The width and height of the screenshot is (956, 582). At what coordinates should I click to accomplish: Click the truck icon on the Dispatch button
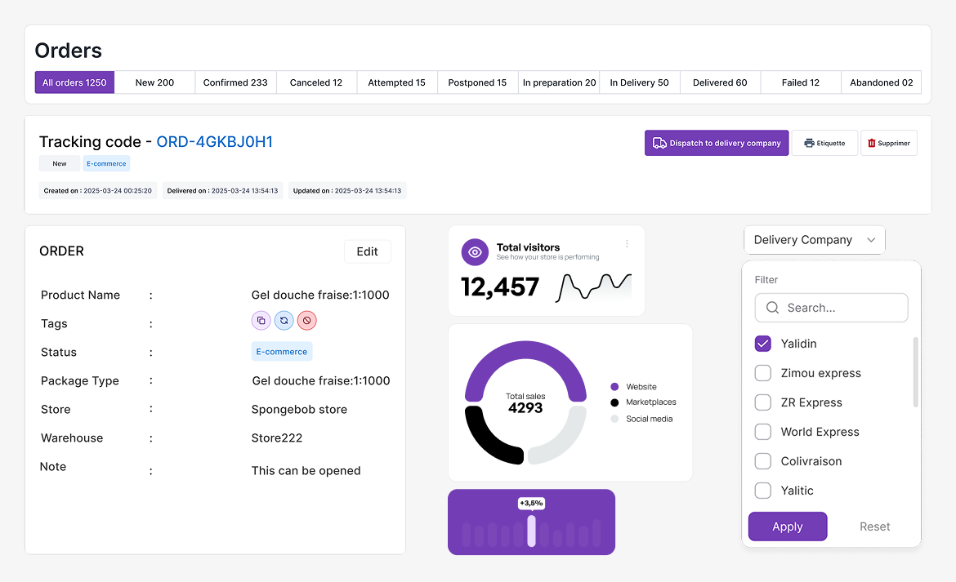[x=659, y=143]
